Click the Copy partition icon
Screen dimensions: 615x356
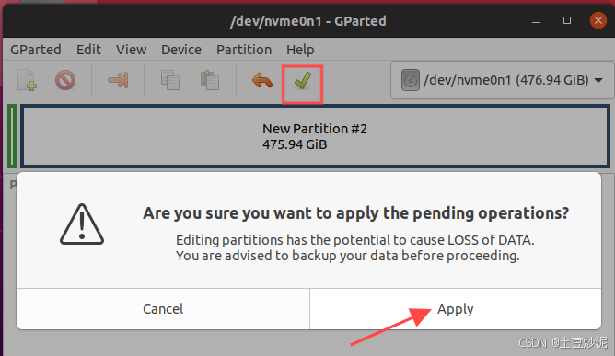(170, 80)
